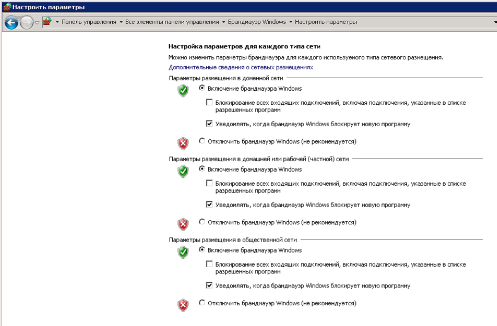The height and width of the screenshot is (326, 497).
Task: Check block all incoming connections for public network
Action: click(x=210, y=264)
